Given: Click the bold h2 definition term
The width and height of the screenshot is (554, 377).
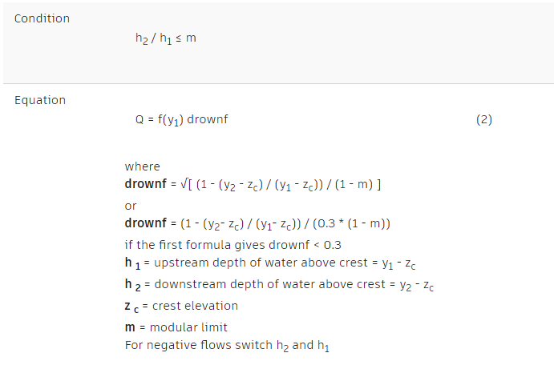Looking at the screenshot, I should click(132, 284).
